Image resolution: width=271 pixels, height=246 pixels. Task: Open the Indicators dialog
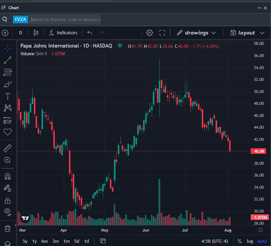coord(63,33)
